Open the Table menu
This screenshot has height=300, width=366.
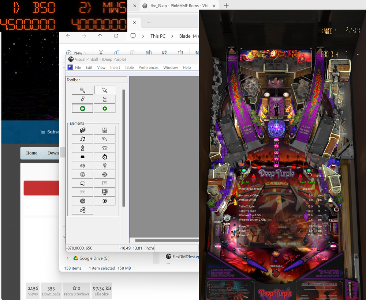[x=129, y=67]
